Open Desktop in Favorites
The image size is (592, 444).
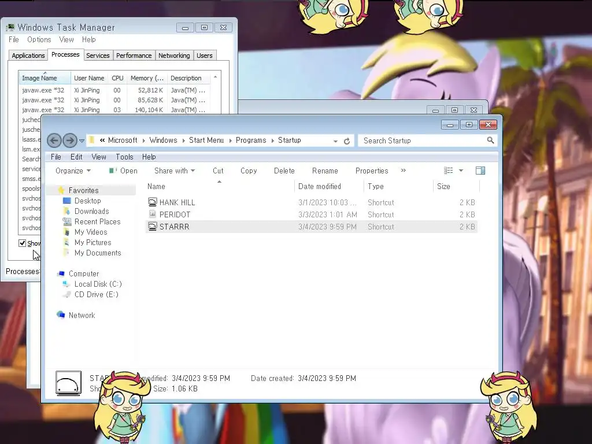pyautogui.click(x=88, y=201)
